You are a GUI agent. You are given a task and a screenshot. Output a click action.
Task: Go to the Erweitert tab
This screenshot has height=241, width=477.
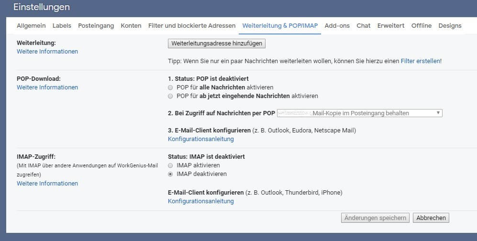click(390, 26)
